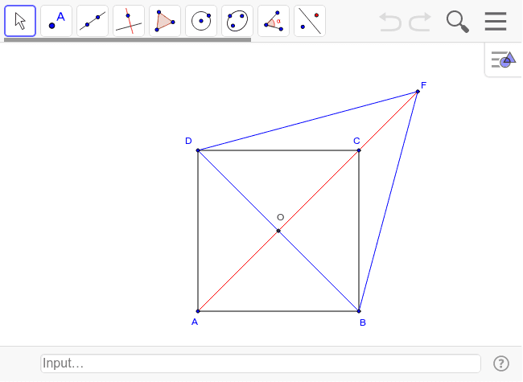Click the Redo arrow
Viewport: 523px width, 382px height.
tap(420, 23)
